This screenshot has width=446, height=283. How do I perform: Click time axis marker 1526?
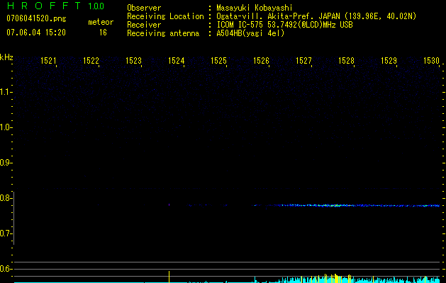pos(261,61)
